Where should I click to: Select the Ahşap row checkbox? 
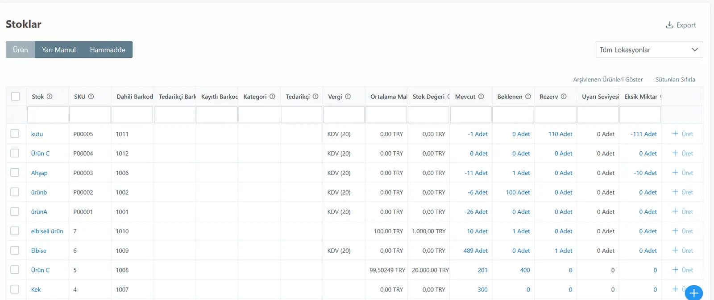click(15, 172)
